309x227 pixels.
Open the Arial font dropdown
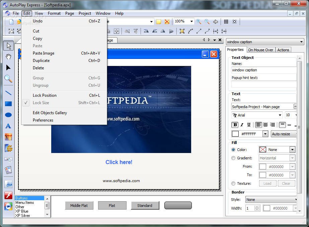[x=280, y=115]
